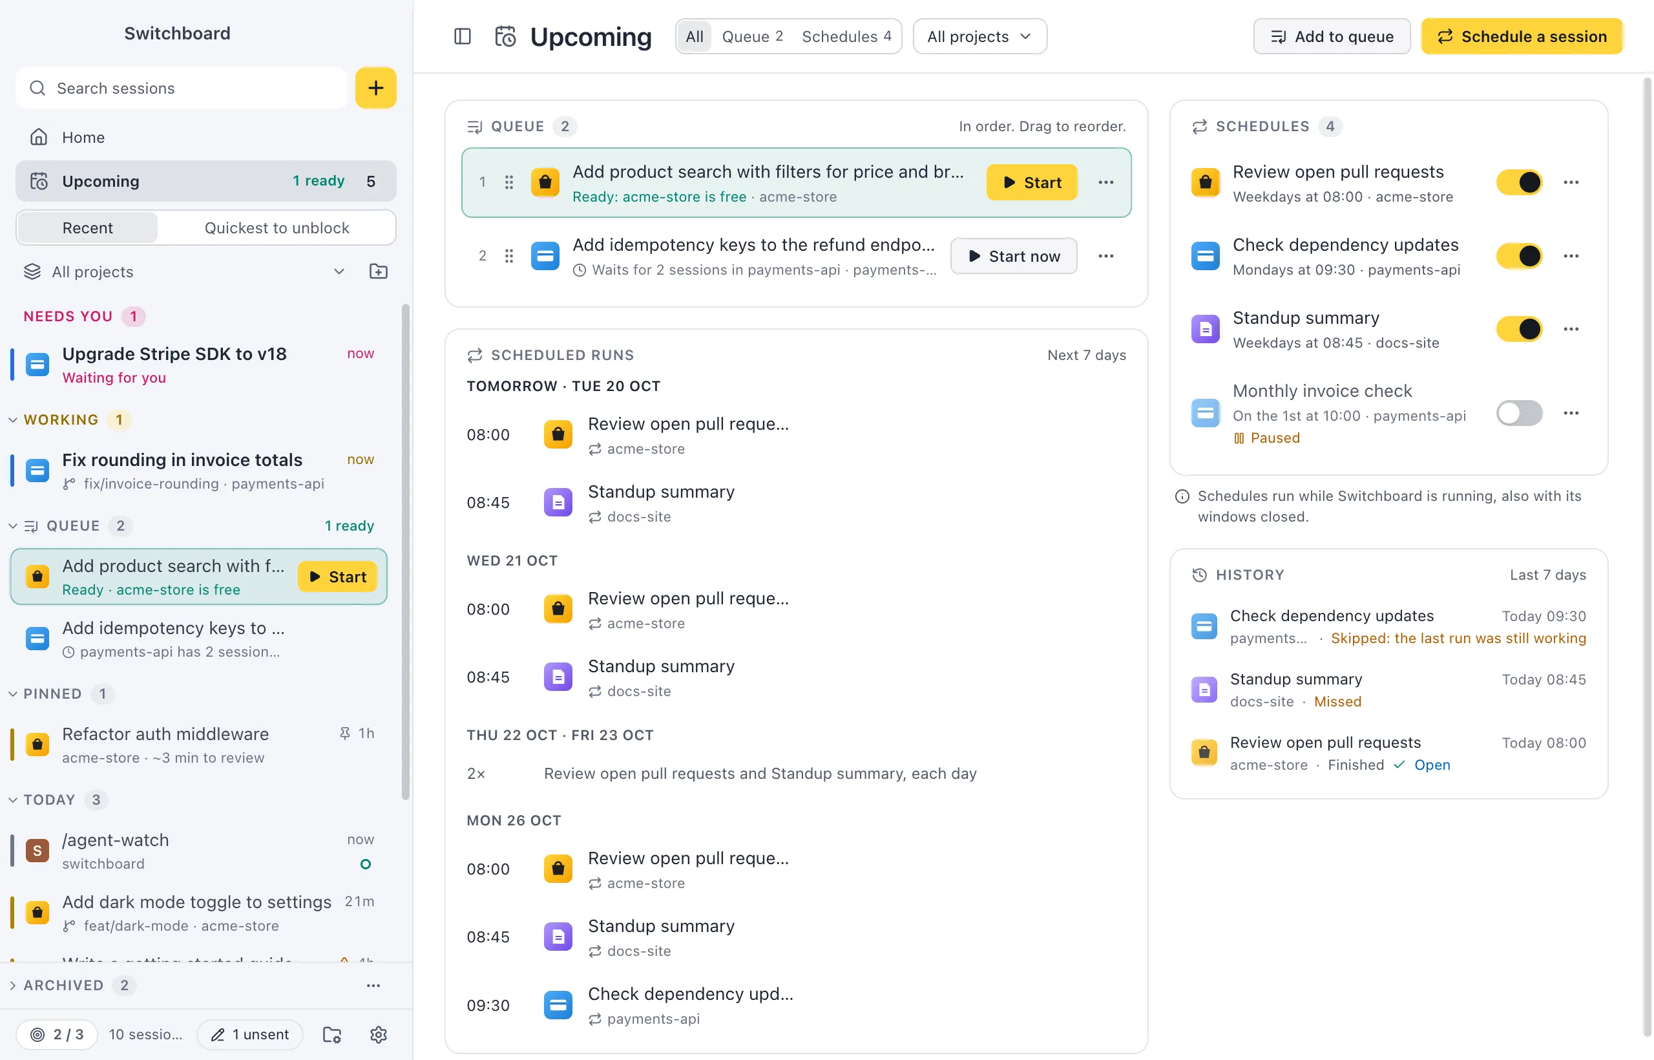Open Upcoming in the sidebar
Image resolution: width=1654 pixels, height=1060 pixels.
tap(205, 181)
